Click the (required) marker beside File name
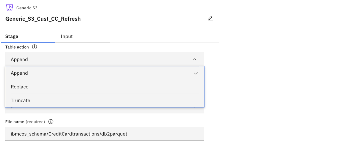Viewport: 355px width, 146px height. [35, 122]
